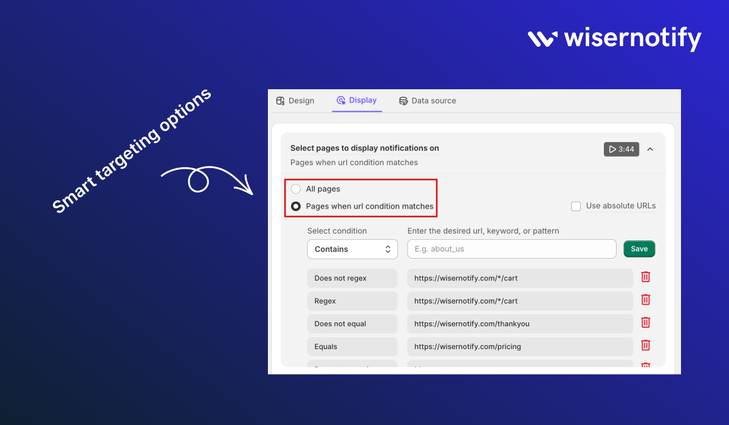The image size is (729, 425).
Task: Enable the Use absolute URLs checkbox
Action: [576, 206]
